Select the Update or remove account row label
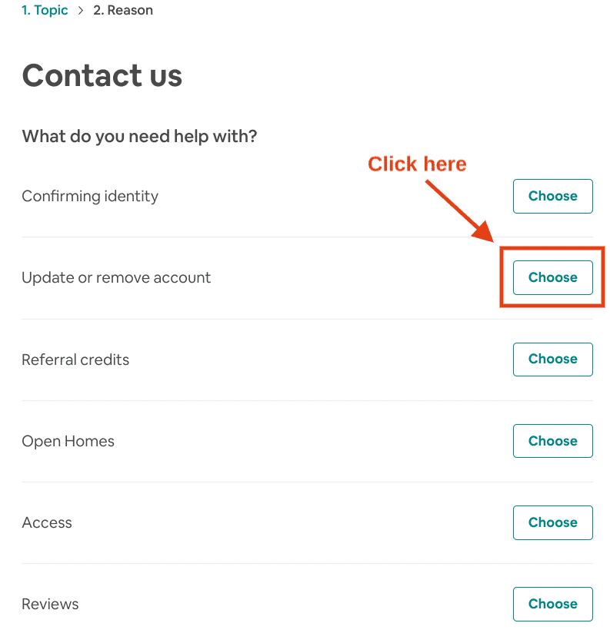 tap(116, 277)
